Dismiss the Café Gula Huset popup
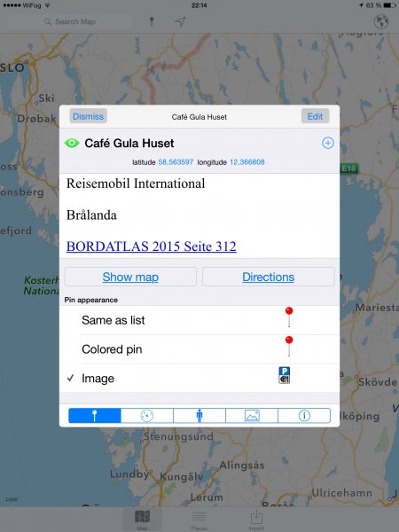 (x=88, y=116)
